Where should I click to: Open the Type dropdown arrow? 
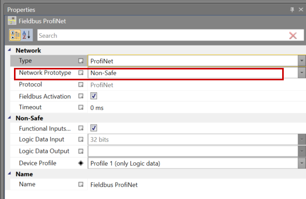[302, 61]
